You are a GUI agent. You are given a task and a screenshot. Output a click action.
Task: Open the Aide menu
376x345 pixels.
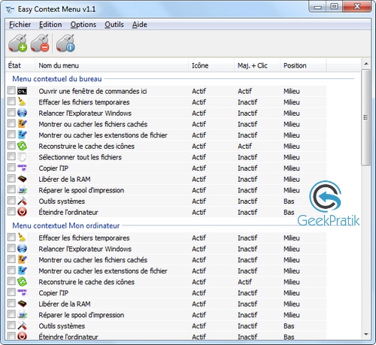point(140,25)
